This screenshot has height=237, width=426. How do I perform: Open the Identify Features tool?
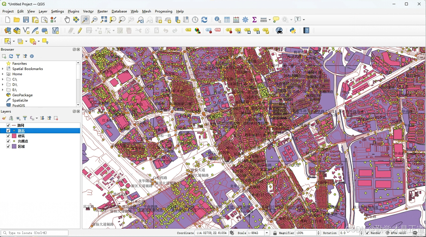pyautogui.click(x=218, y=20)
